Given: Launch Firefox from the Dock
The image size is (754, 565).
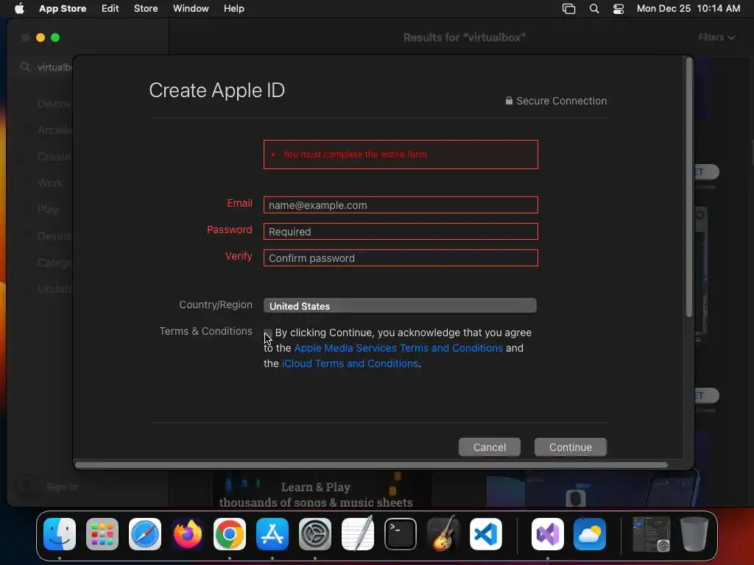Looking at the screenshot, I should pos(188,534).
